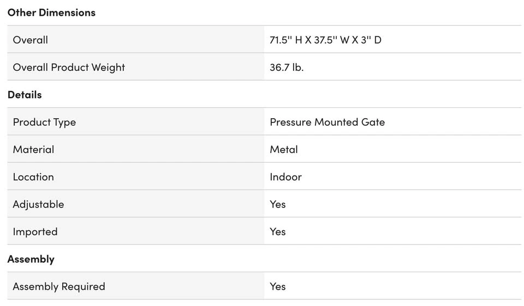
Task: Click the Metal material value
Action: [284, 149]
